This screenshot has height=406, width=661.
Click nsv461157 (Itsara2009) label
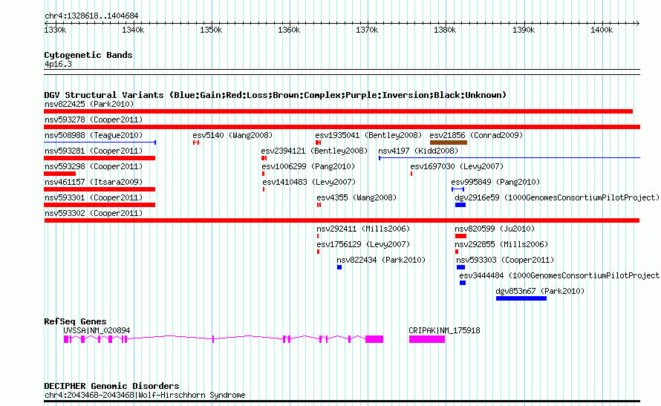[x=94, y=182]
